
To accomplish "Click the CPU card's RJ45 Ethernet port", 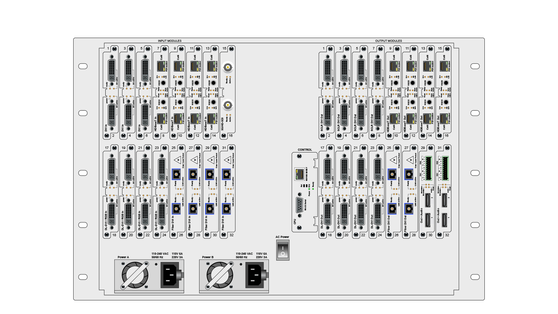I will (299, 173).
